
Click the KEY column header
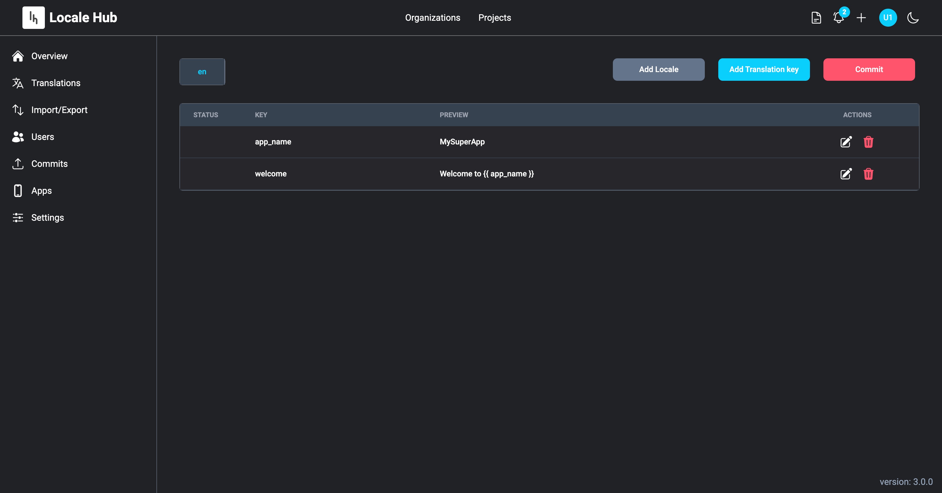pos(261,115)
